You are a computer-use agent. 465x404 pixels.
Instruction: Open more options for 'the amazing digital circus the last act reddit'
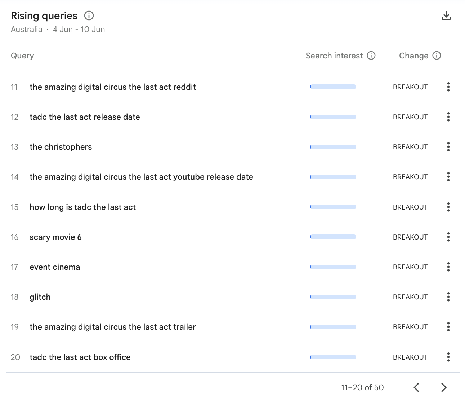point(448,87)
